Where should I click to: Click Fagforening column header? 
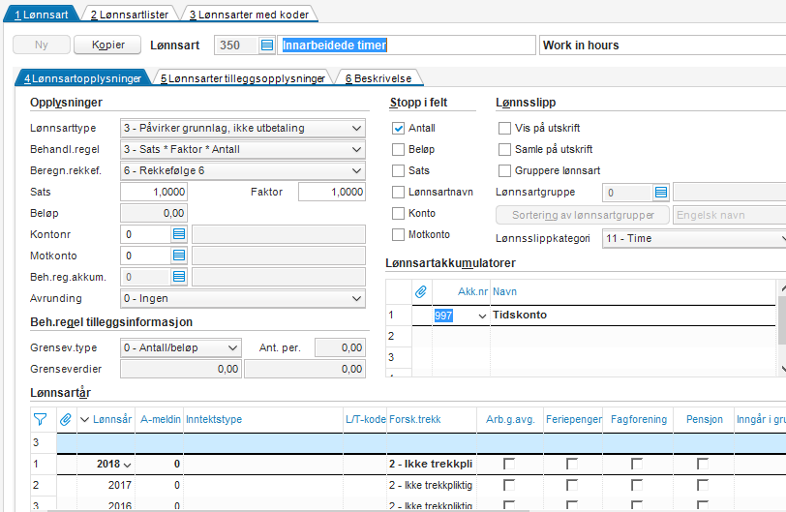click(639, 419)
